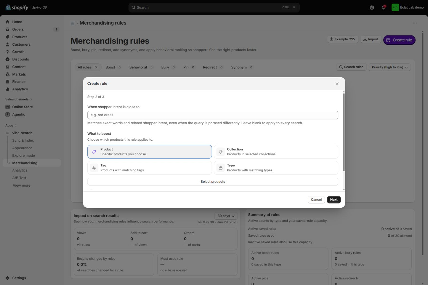The height and width of the screenshot is (285, 428).
Task: Click the Analytics bar chart icon
Action: tap(7, 89)
